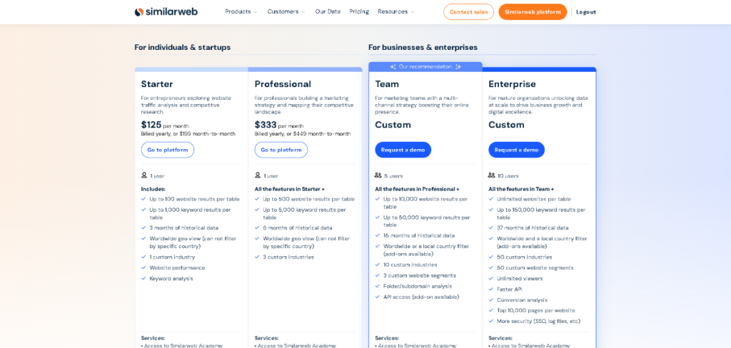Click the checkmark beside Faster API
This screenshot has width=731, height=348.
point(491,290)
